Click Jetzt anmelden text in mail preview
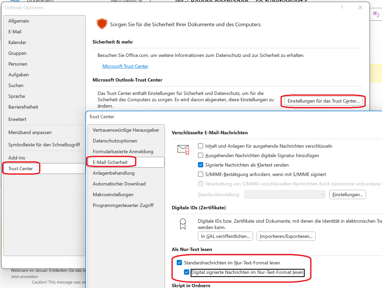Image resolution: width=382 pixels, height=288 pixels. pos(24,277)
